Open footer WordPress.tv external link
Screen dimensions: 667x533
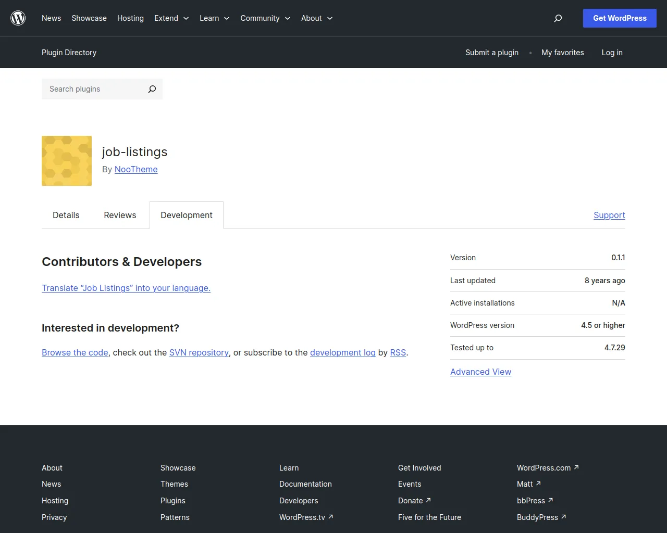306,517
